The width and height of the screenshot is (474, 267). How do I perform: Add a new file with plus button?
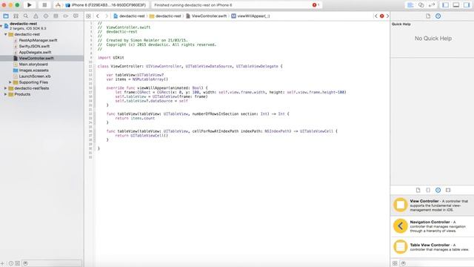tap(2, 264)
